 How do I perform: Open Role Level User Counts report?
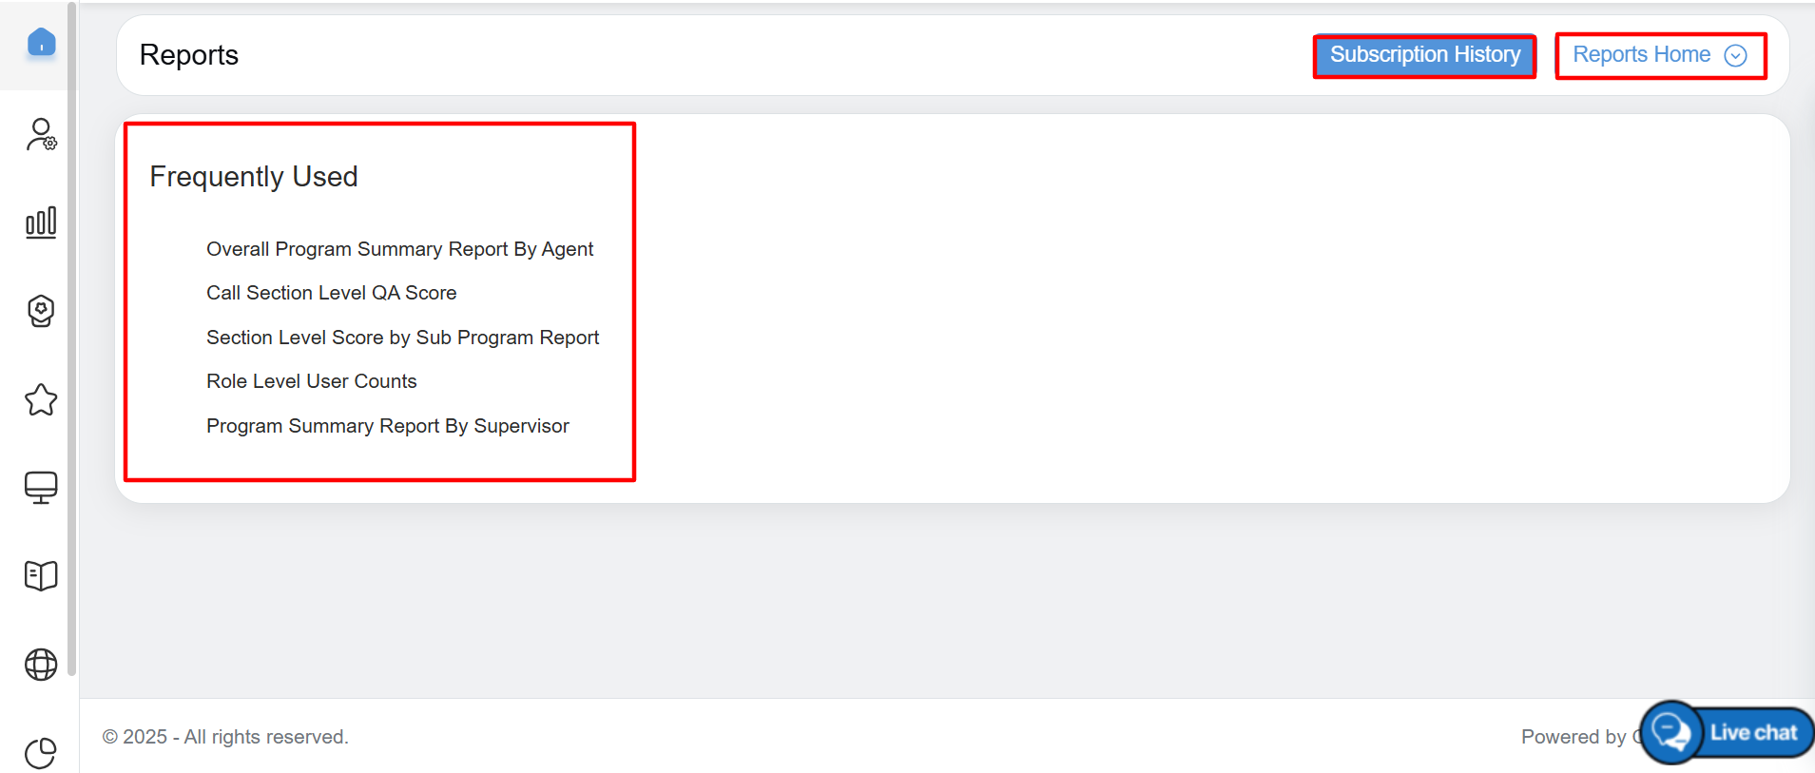coord(311,381)
